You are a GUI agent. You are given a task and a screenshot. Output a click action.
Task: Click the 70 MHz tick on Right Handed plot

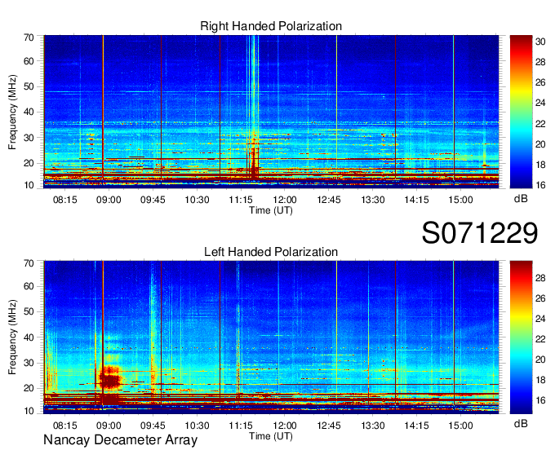tap(29, 37)
